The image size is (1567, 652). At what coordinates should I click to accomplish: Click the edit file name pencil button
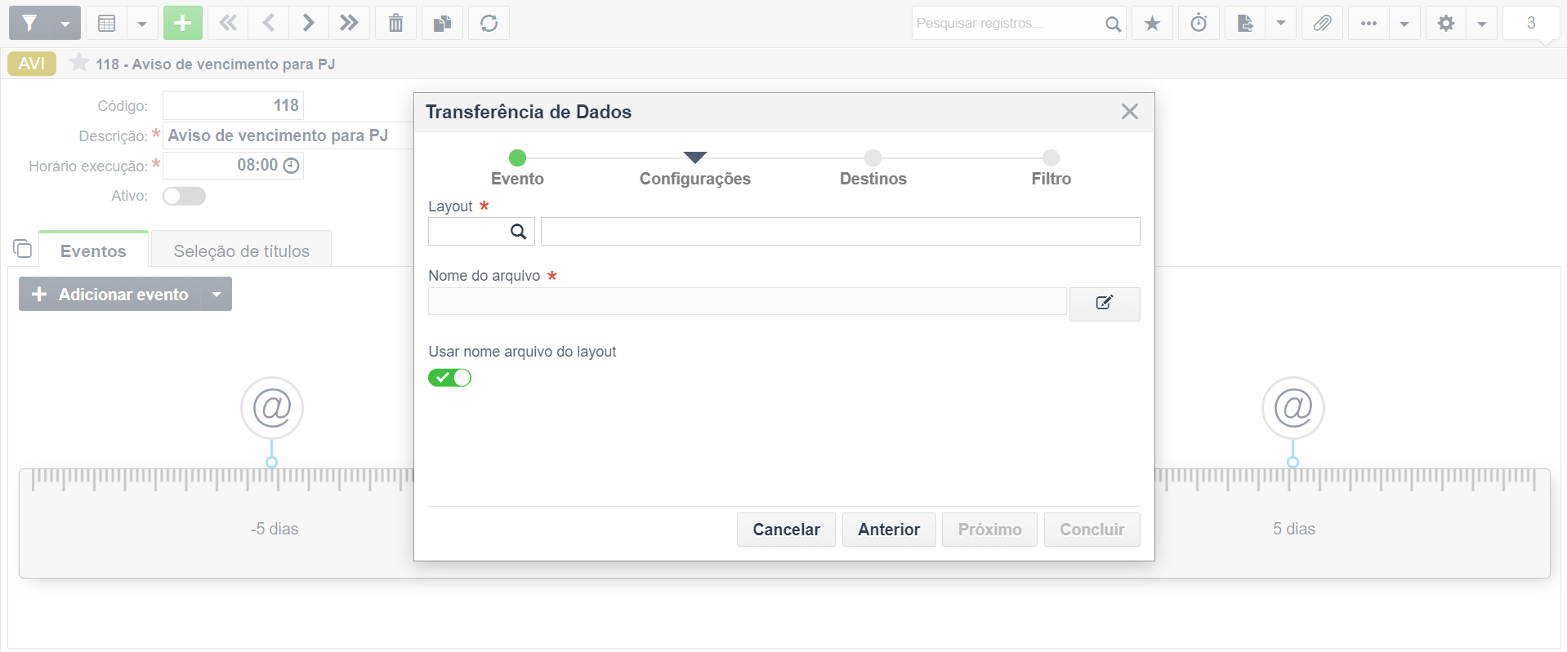1105,304
